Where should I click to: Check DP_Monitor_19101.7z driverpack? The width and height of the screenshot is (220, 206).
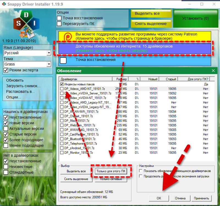[x=62, y=153]
